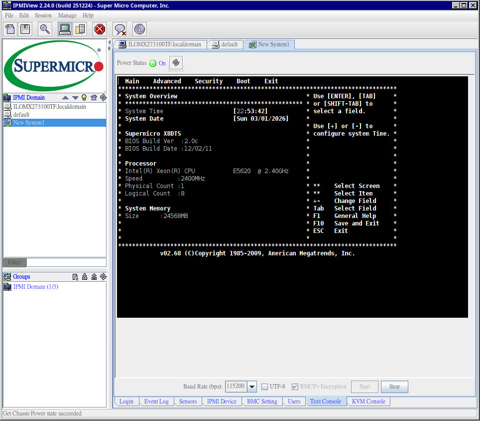Click the lightbulb icon in IPMI Domain panel

(x=84, y=97)
